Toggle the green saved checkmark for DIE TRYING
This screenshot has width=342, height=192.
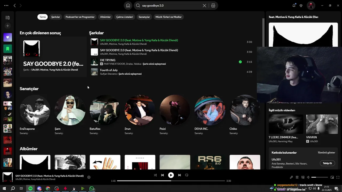240,62
